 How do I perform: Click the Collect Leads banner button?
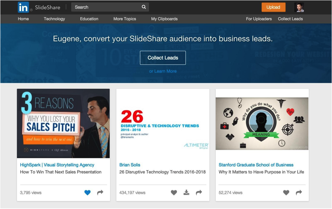point(163,58)
